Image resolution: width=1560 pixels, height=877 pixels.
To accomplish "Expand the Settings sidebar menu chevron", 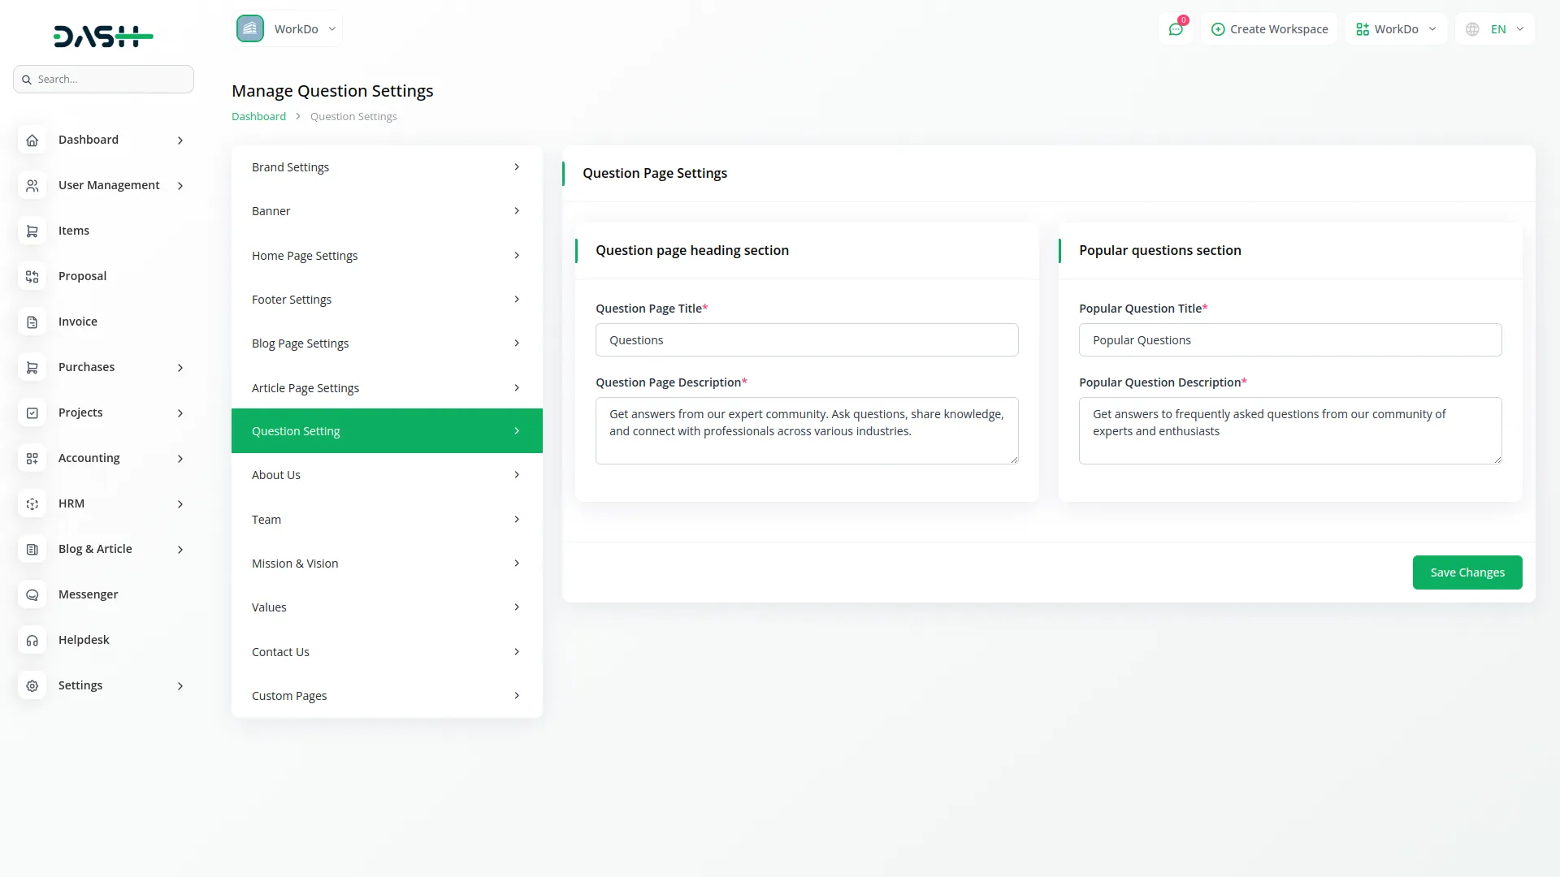I will (180, 686).
